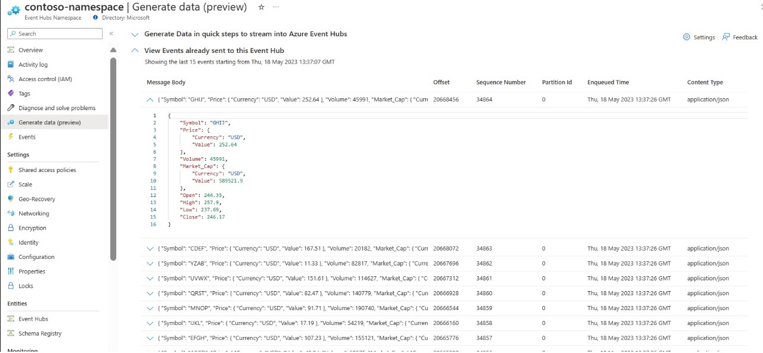763x353 pixels.
Task: Collapse the expanded GHIJ event row
Action: coord(150,99)
